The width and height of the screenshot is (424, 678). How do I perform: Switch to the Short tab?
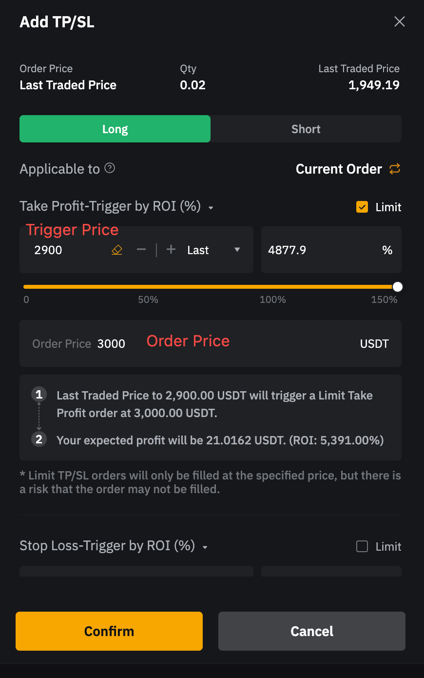point(306,129)
